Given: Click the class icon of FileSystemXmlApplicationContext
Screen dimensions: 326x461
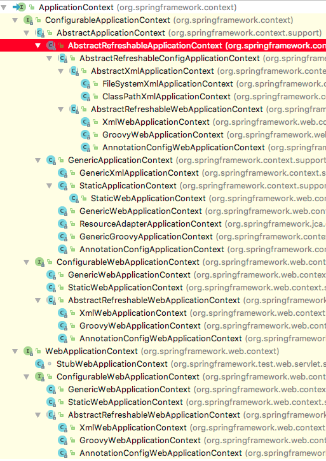Looking at the screenshot, I should click(x=85, y=84).
